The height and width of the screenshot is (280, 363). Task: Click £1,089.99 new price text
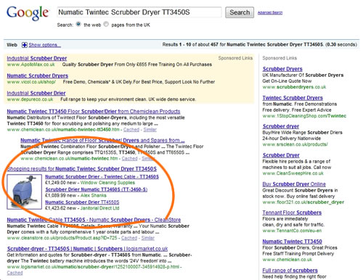tap(61, 195)
